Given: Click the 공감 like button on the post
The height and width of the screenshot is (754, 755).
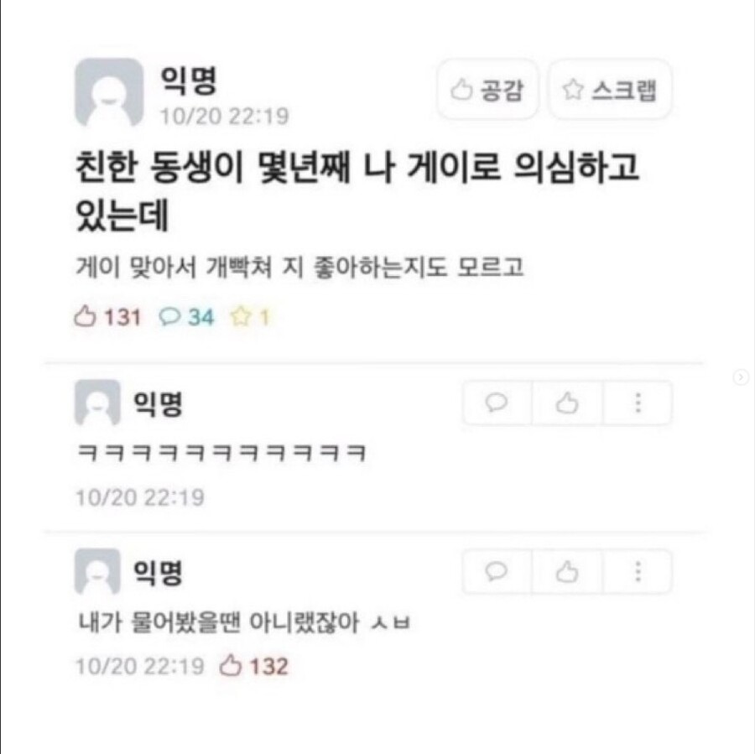Looking at the screenshot, I should pos(487,90).
